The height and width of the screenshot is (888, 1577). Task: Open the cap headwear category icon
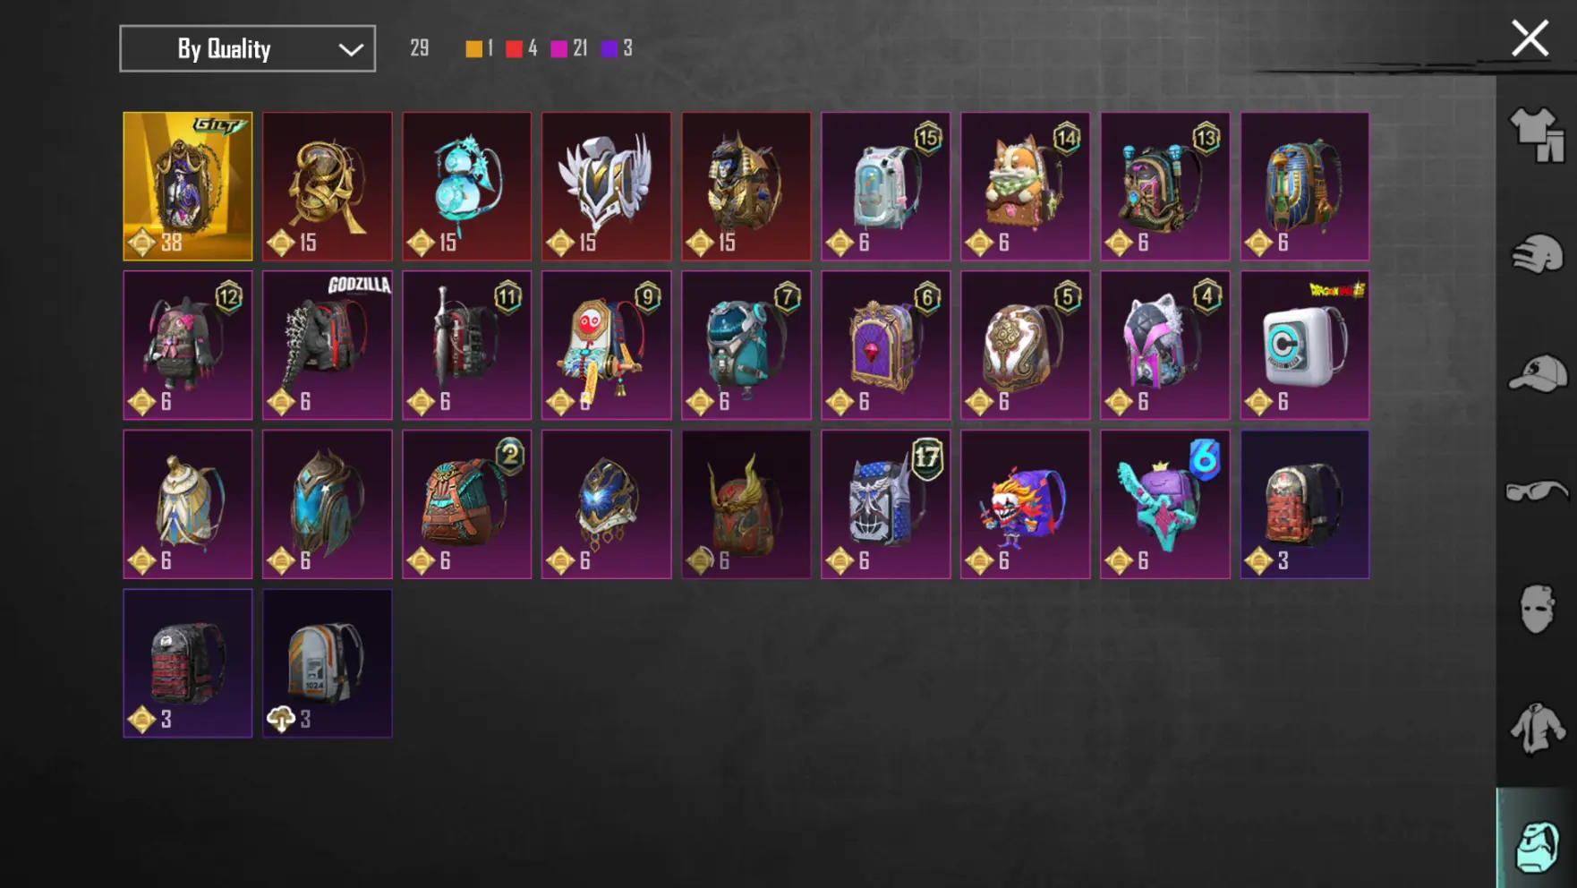tap(1537, 373)
